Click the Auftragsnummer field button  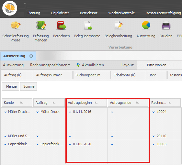53,75
